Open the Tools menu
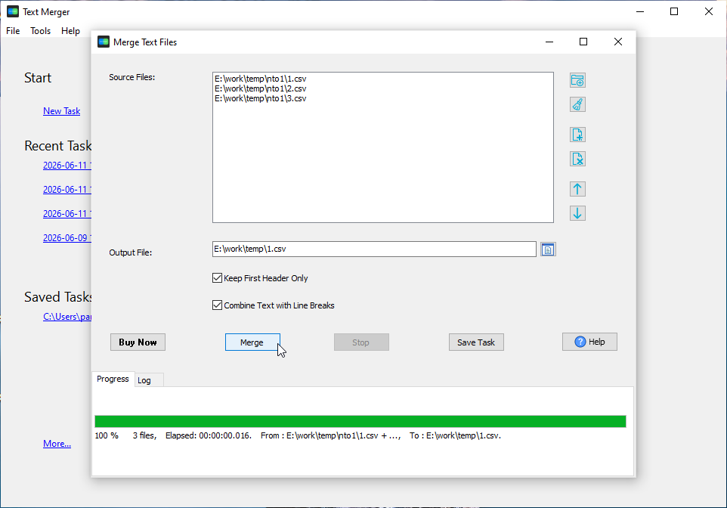Viewport: 727px width, 508px height. click(x=40, y=31)
